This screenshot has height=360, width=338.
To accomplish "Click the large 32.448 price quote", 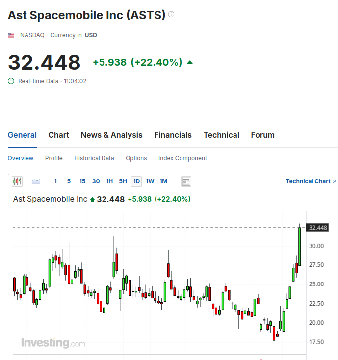I will tap(44, 62).
